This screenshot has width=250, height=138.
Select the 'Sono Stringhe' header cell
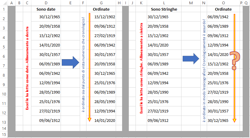164,9
